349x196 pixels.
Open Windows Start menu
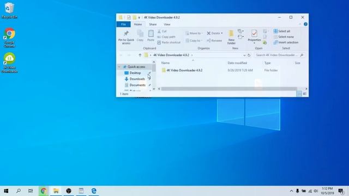tap(6, 191)
